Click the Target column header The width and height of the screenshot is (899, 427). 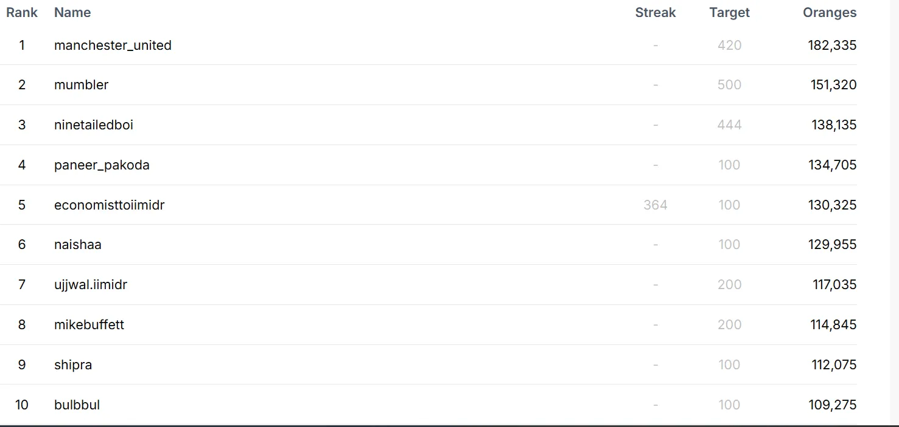point(729,13)
